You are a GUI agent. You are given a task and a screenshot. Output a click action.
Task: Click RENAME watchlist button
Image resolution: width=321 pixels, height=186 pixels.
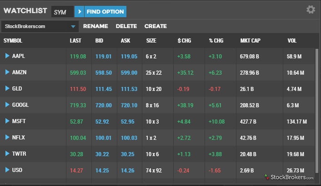pyautogui.click(x=95, y=26)
